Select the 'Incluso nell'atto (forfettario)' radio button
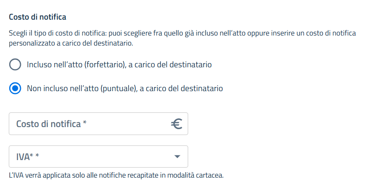Screen dimensions: 378x191 tap(15, 65)
